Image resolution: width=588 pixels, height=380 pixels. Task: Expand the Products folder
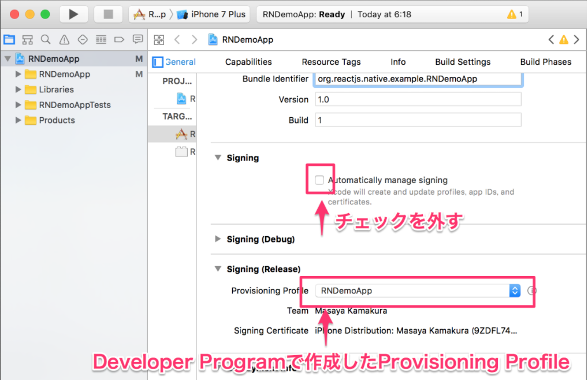[18, 120]
